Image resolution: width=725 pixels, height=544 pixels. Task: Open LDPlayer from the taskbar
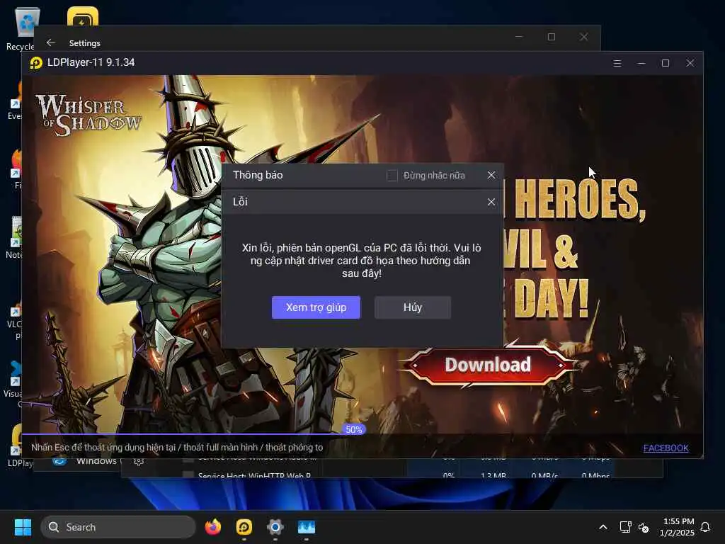244,527
